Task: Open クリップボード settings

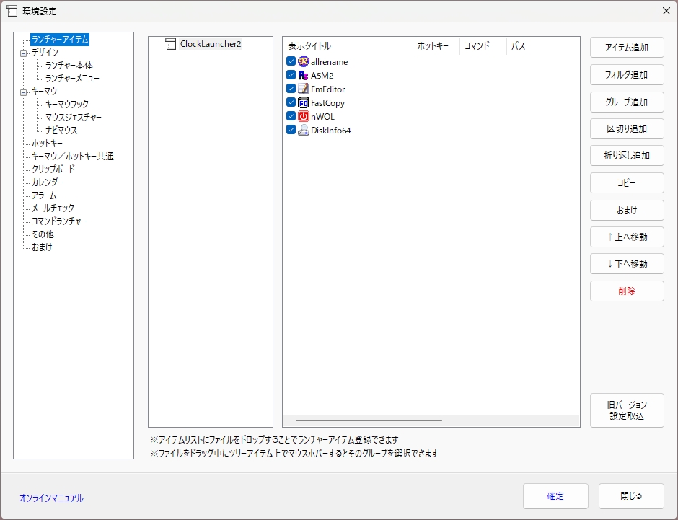Action: [53, 169]
